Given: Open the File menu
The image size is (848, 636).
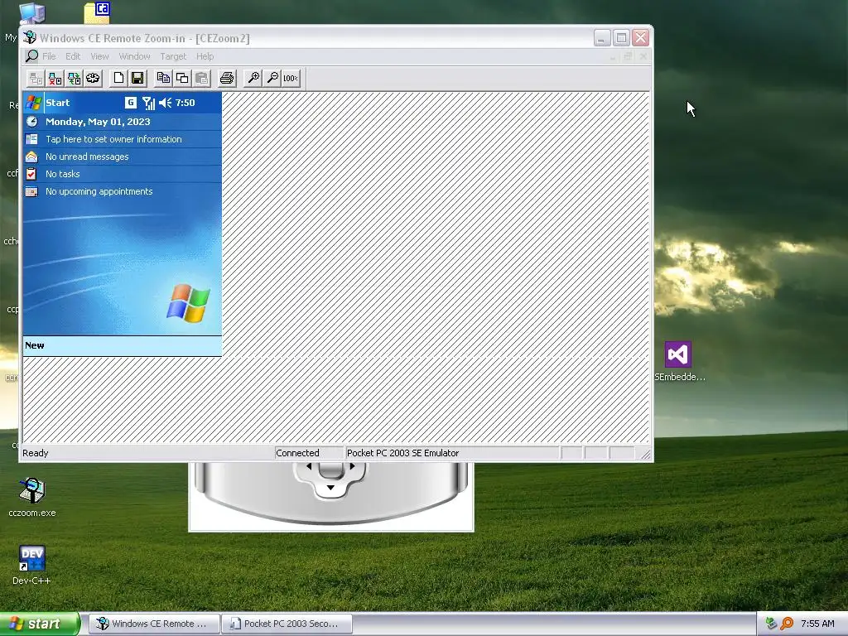Looking at the screenshot, I should coord(49,56).
